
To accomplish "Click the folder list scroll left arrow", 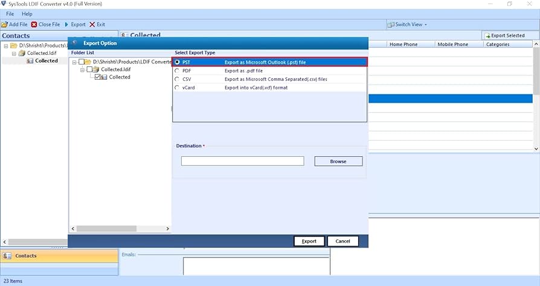I will [x=73, y=229].
